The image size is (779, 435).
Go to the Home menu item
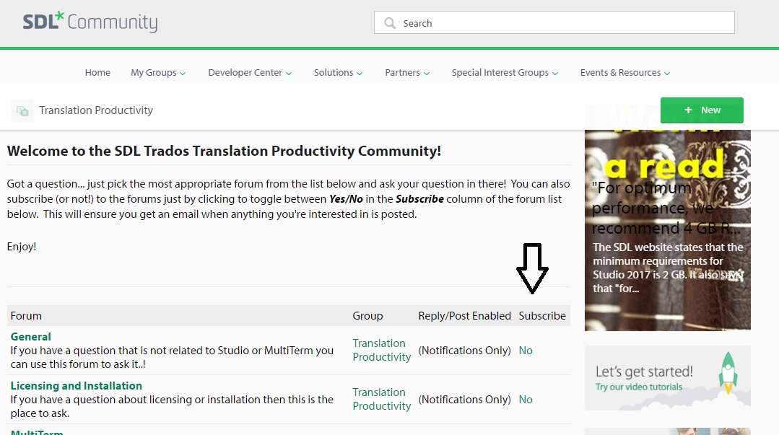click(x=97, y=73)
